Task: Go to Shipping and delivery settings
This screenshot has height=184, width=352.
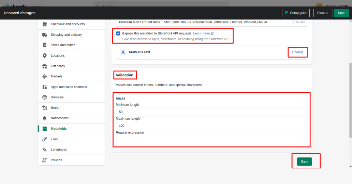Action: [x=71, y=35]
